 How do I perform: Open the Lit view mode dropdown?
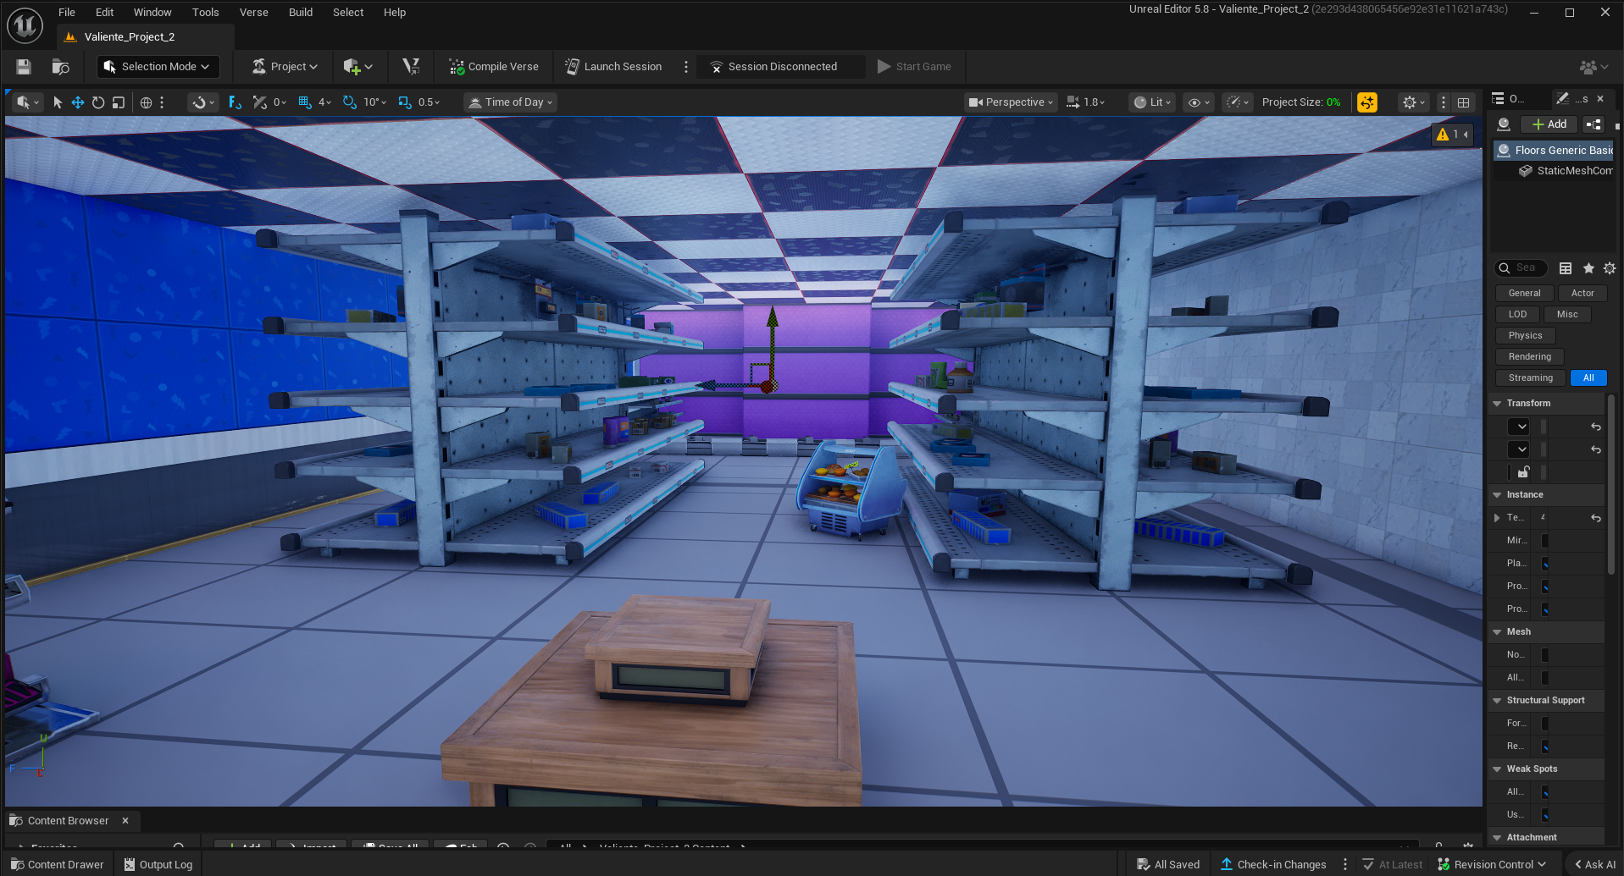[1152, 102]
